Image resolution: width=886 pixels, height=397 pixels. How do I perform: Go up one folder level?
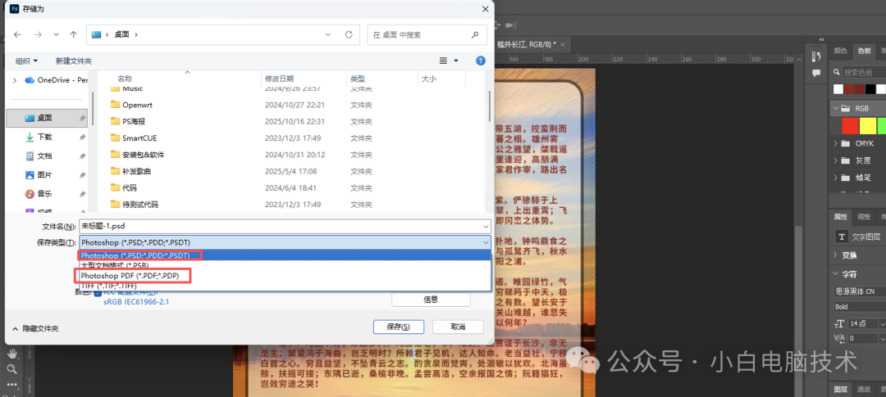(x=74, y=34)
